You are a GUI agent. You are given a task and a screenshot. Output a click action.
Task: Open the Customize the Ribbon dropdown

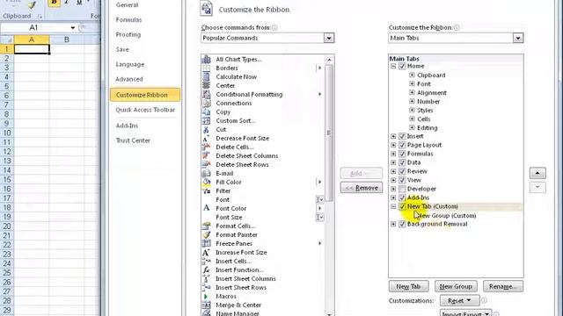pyautogui.click(x=518, y=38)
